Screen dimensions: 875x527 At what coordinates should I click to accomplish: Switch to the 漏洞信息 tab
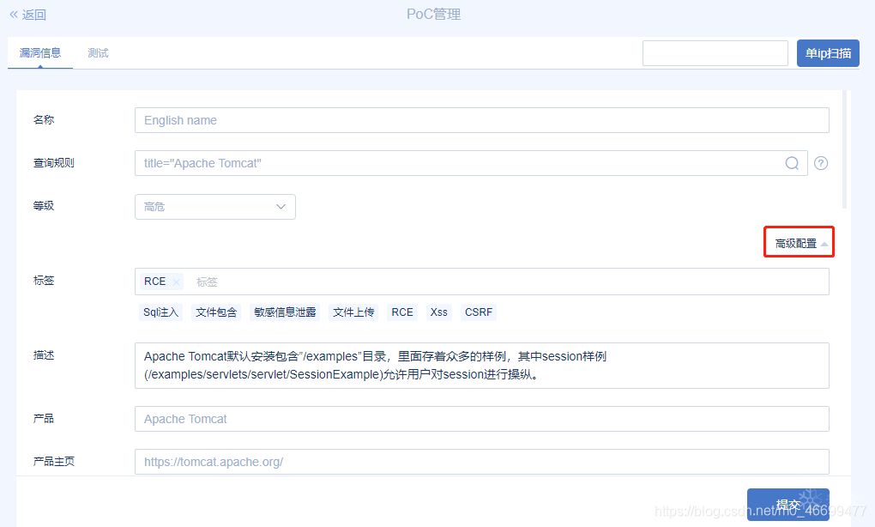(x=40, y=53)
